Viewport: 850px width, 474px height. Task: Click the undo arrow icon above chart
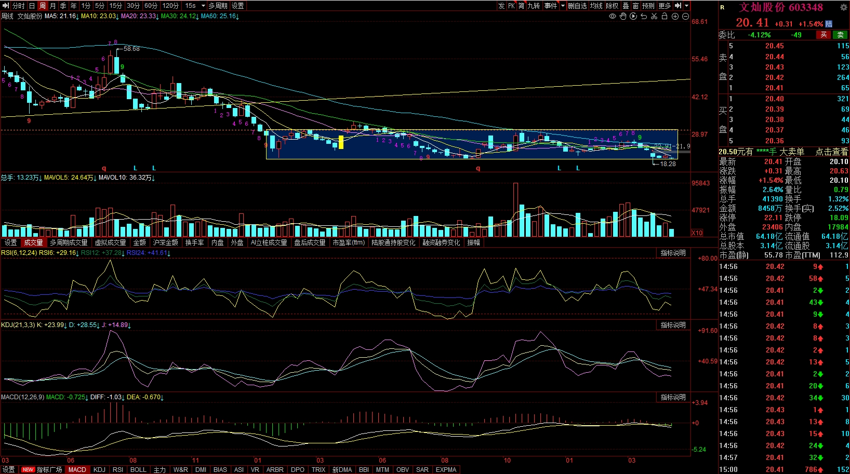pyautogui.click(x=644, y=17)
